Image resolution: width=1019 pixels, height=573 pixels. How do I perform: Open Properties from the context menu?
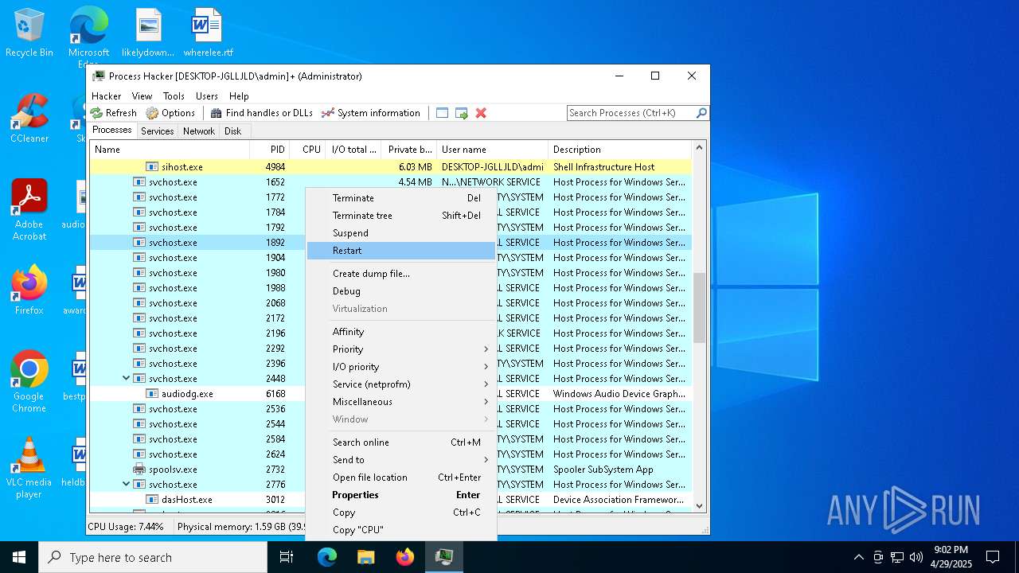coord(401,495)
